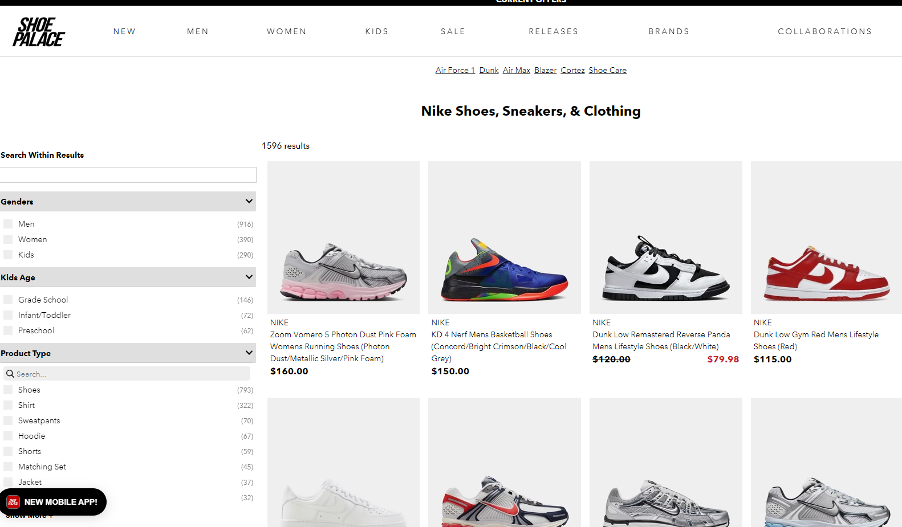
Task: View Dunk Low Reverse Panda shoe image
Action: [x=665, y=238]
